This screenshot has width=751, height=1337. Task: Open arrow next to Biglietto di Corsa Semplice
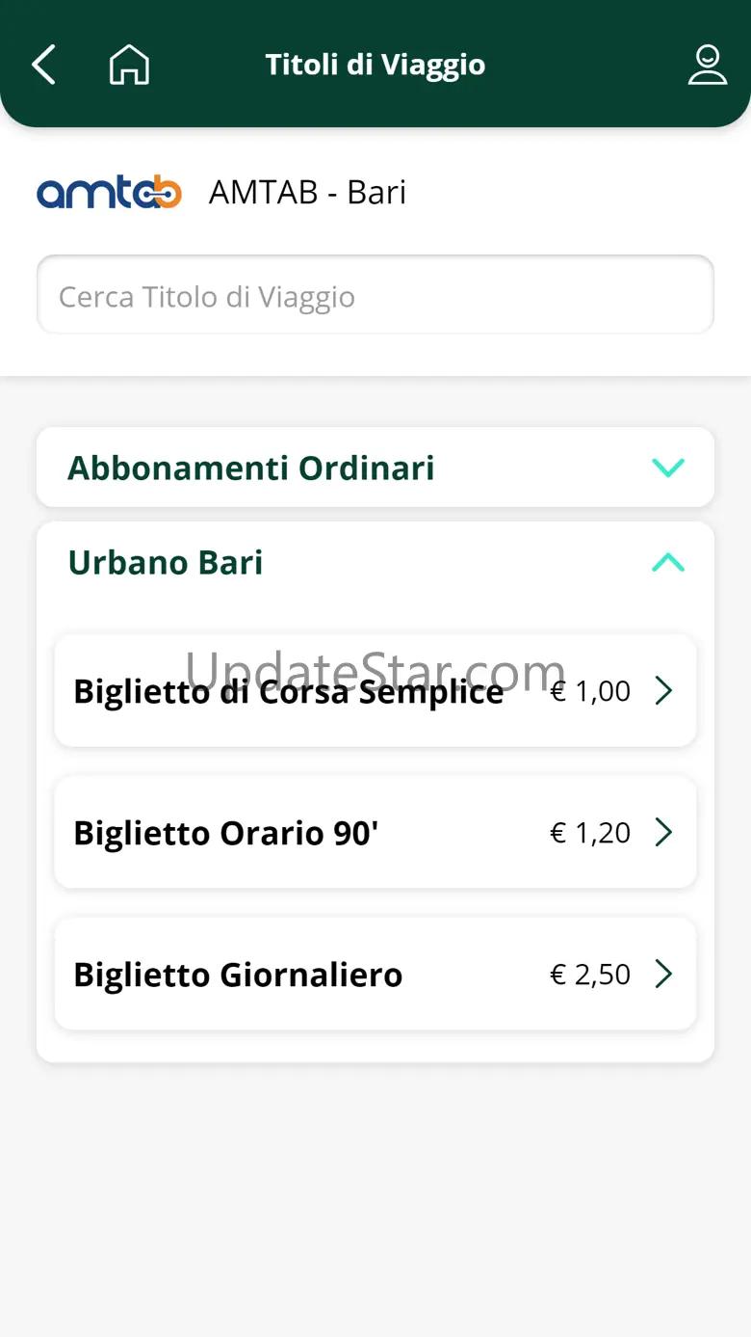tap(663, 690)
